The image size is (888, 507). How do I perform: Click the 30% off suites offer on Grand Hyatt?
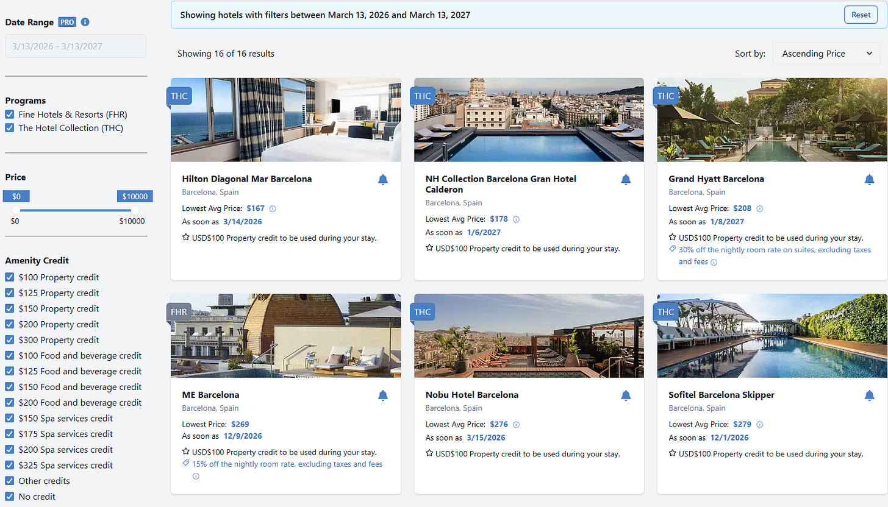click(x=775, y=256)
